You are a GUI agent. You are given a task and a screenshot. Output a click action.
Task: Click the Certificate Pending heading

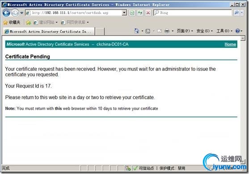pyautogui.click(x=28, y=57)
